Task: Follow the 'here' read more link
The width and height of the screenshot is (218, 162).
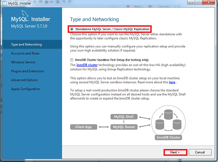Action: 172,82
